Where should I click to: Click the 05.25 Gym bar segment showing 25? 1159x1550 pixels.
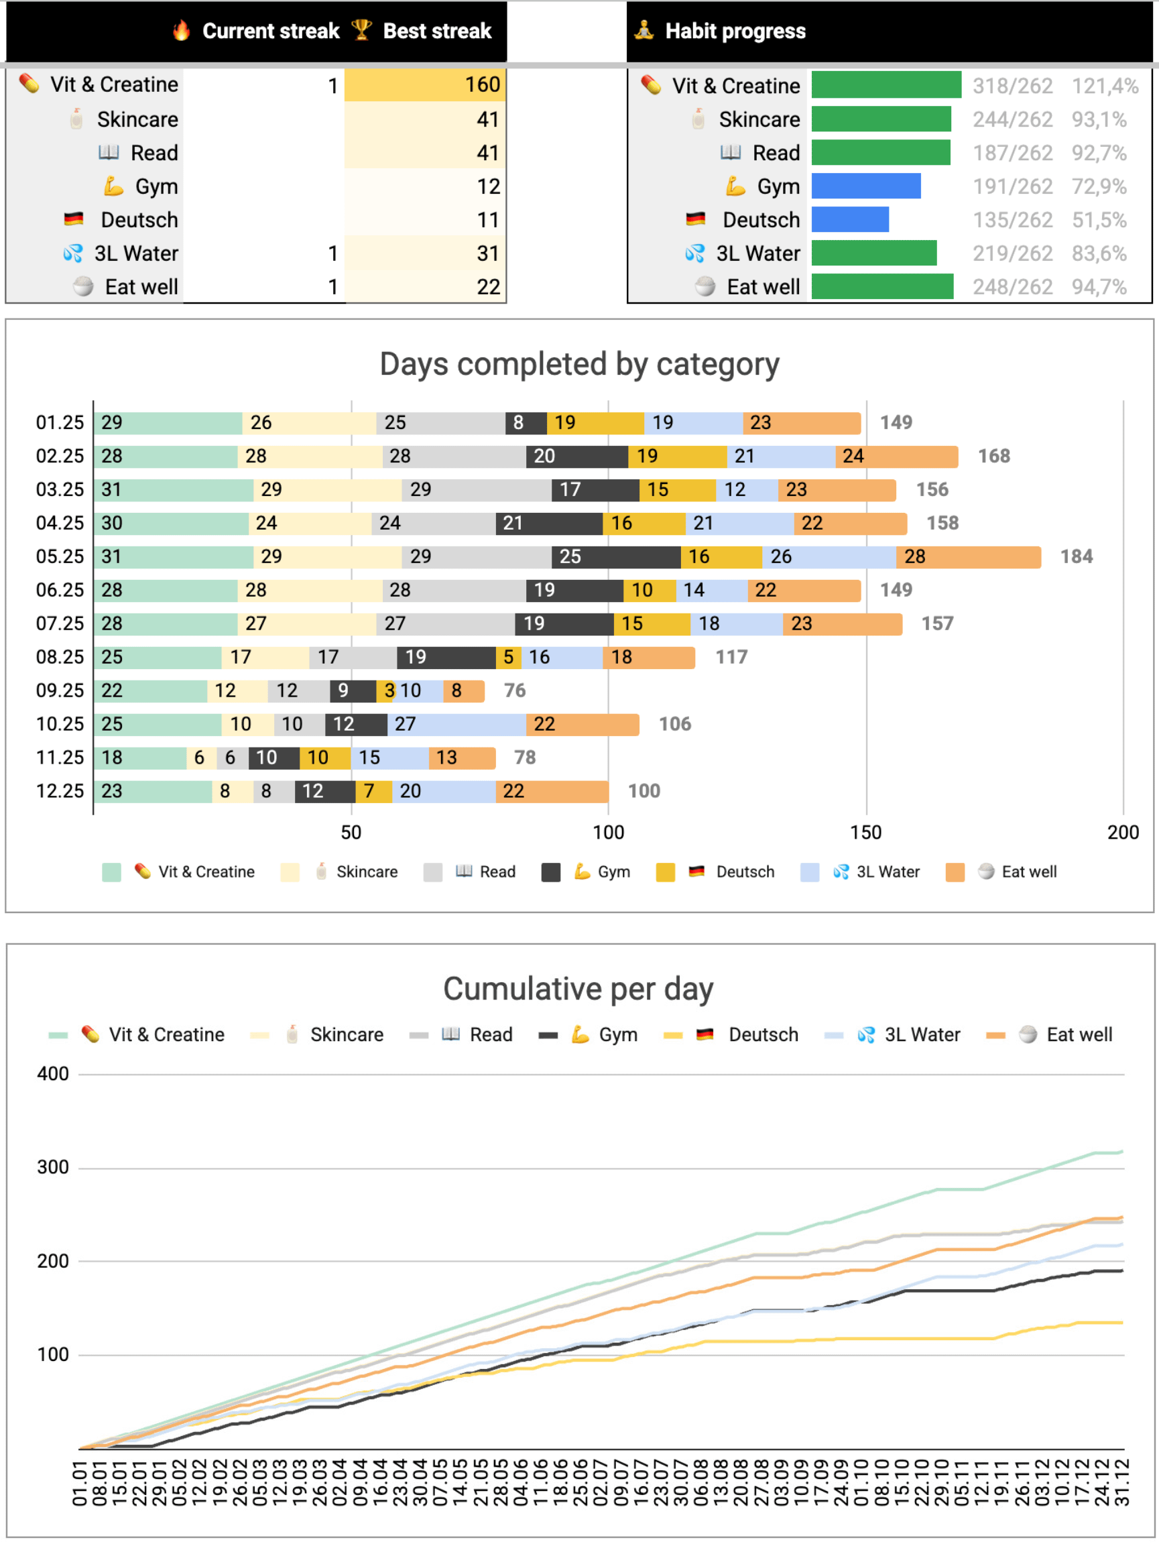[x=615, y=556]
